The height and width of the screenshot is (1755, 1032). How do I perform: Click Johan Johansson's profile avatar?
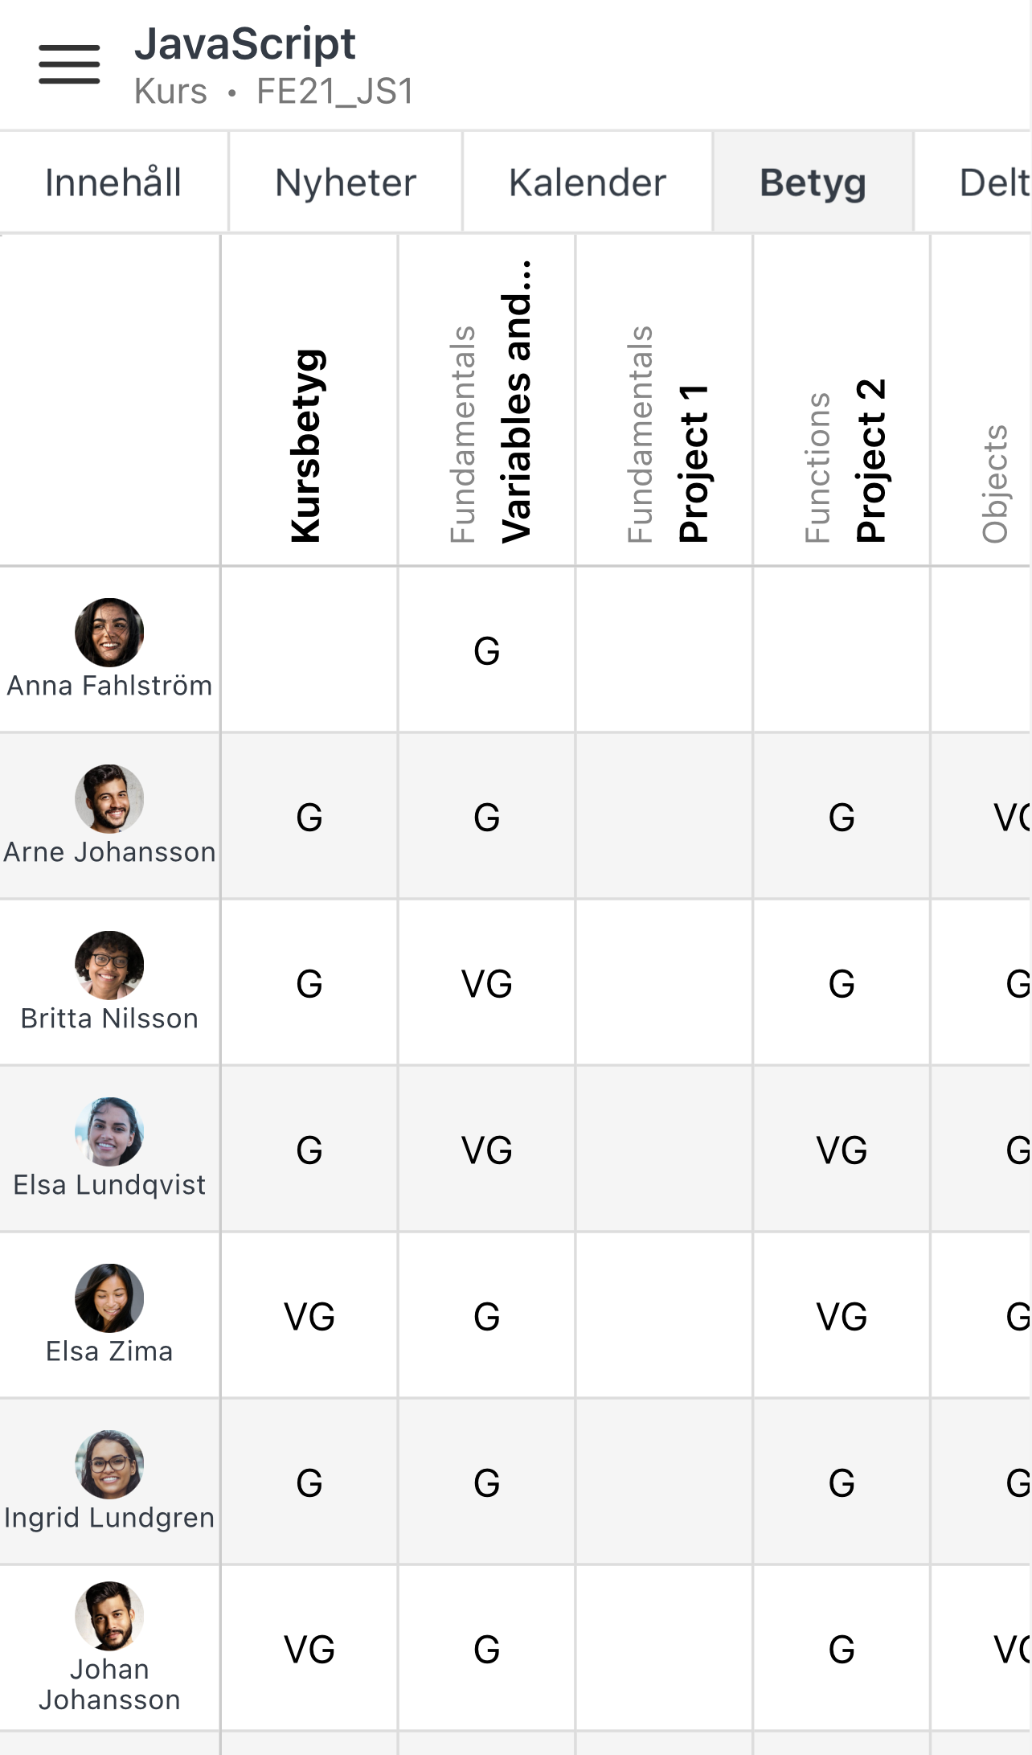109,1616
